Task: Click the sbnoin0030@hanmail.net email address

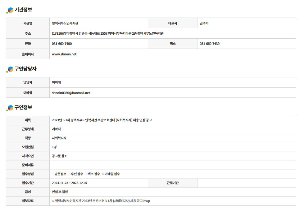Action: pyautogui.click(x=71, y=93)
